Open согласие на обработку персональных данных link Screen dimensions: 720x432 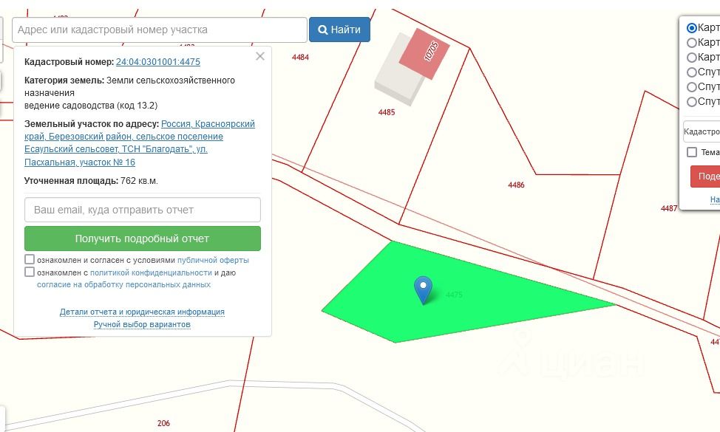(123, 285)
